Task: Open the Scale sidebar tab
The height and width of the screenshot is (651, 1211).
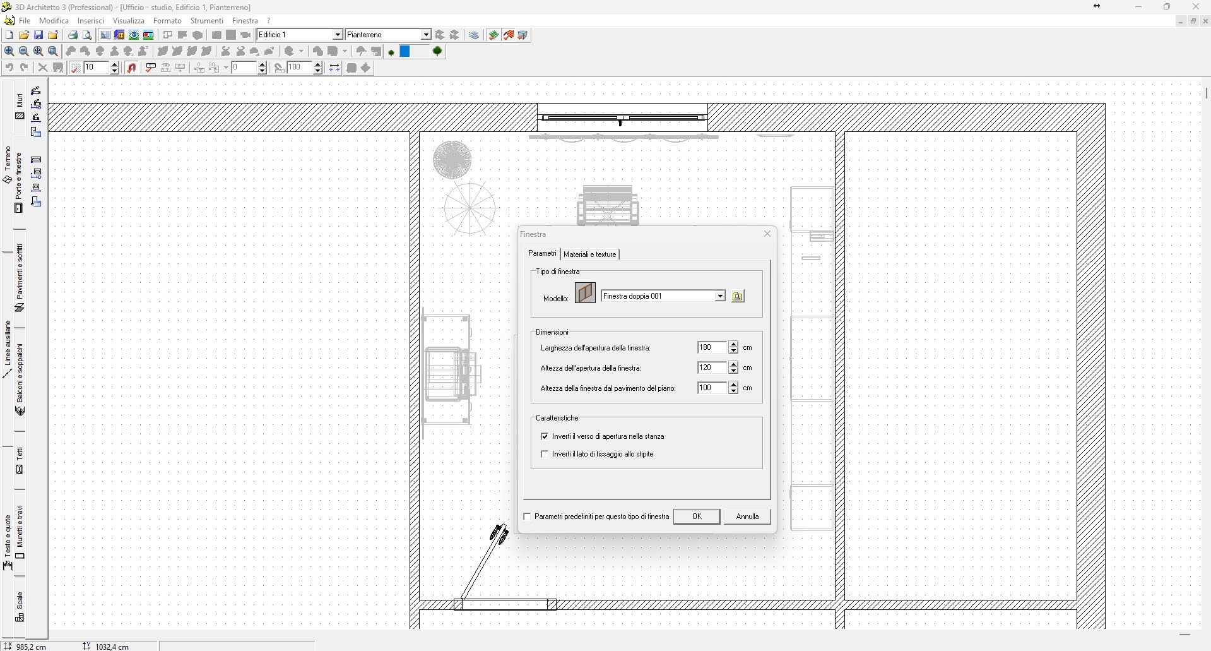Action: click(20, 606)
